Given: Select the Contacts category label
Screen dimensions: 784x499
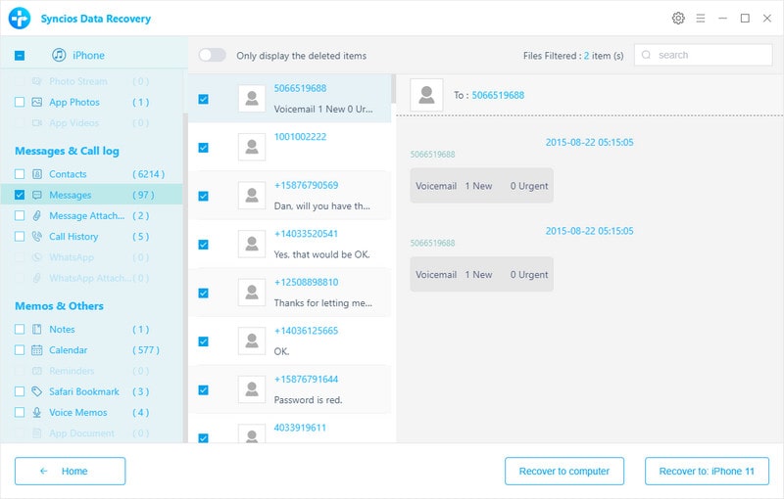Looking at the screenshot, I should 68,174.
